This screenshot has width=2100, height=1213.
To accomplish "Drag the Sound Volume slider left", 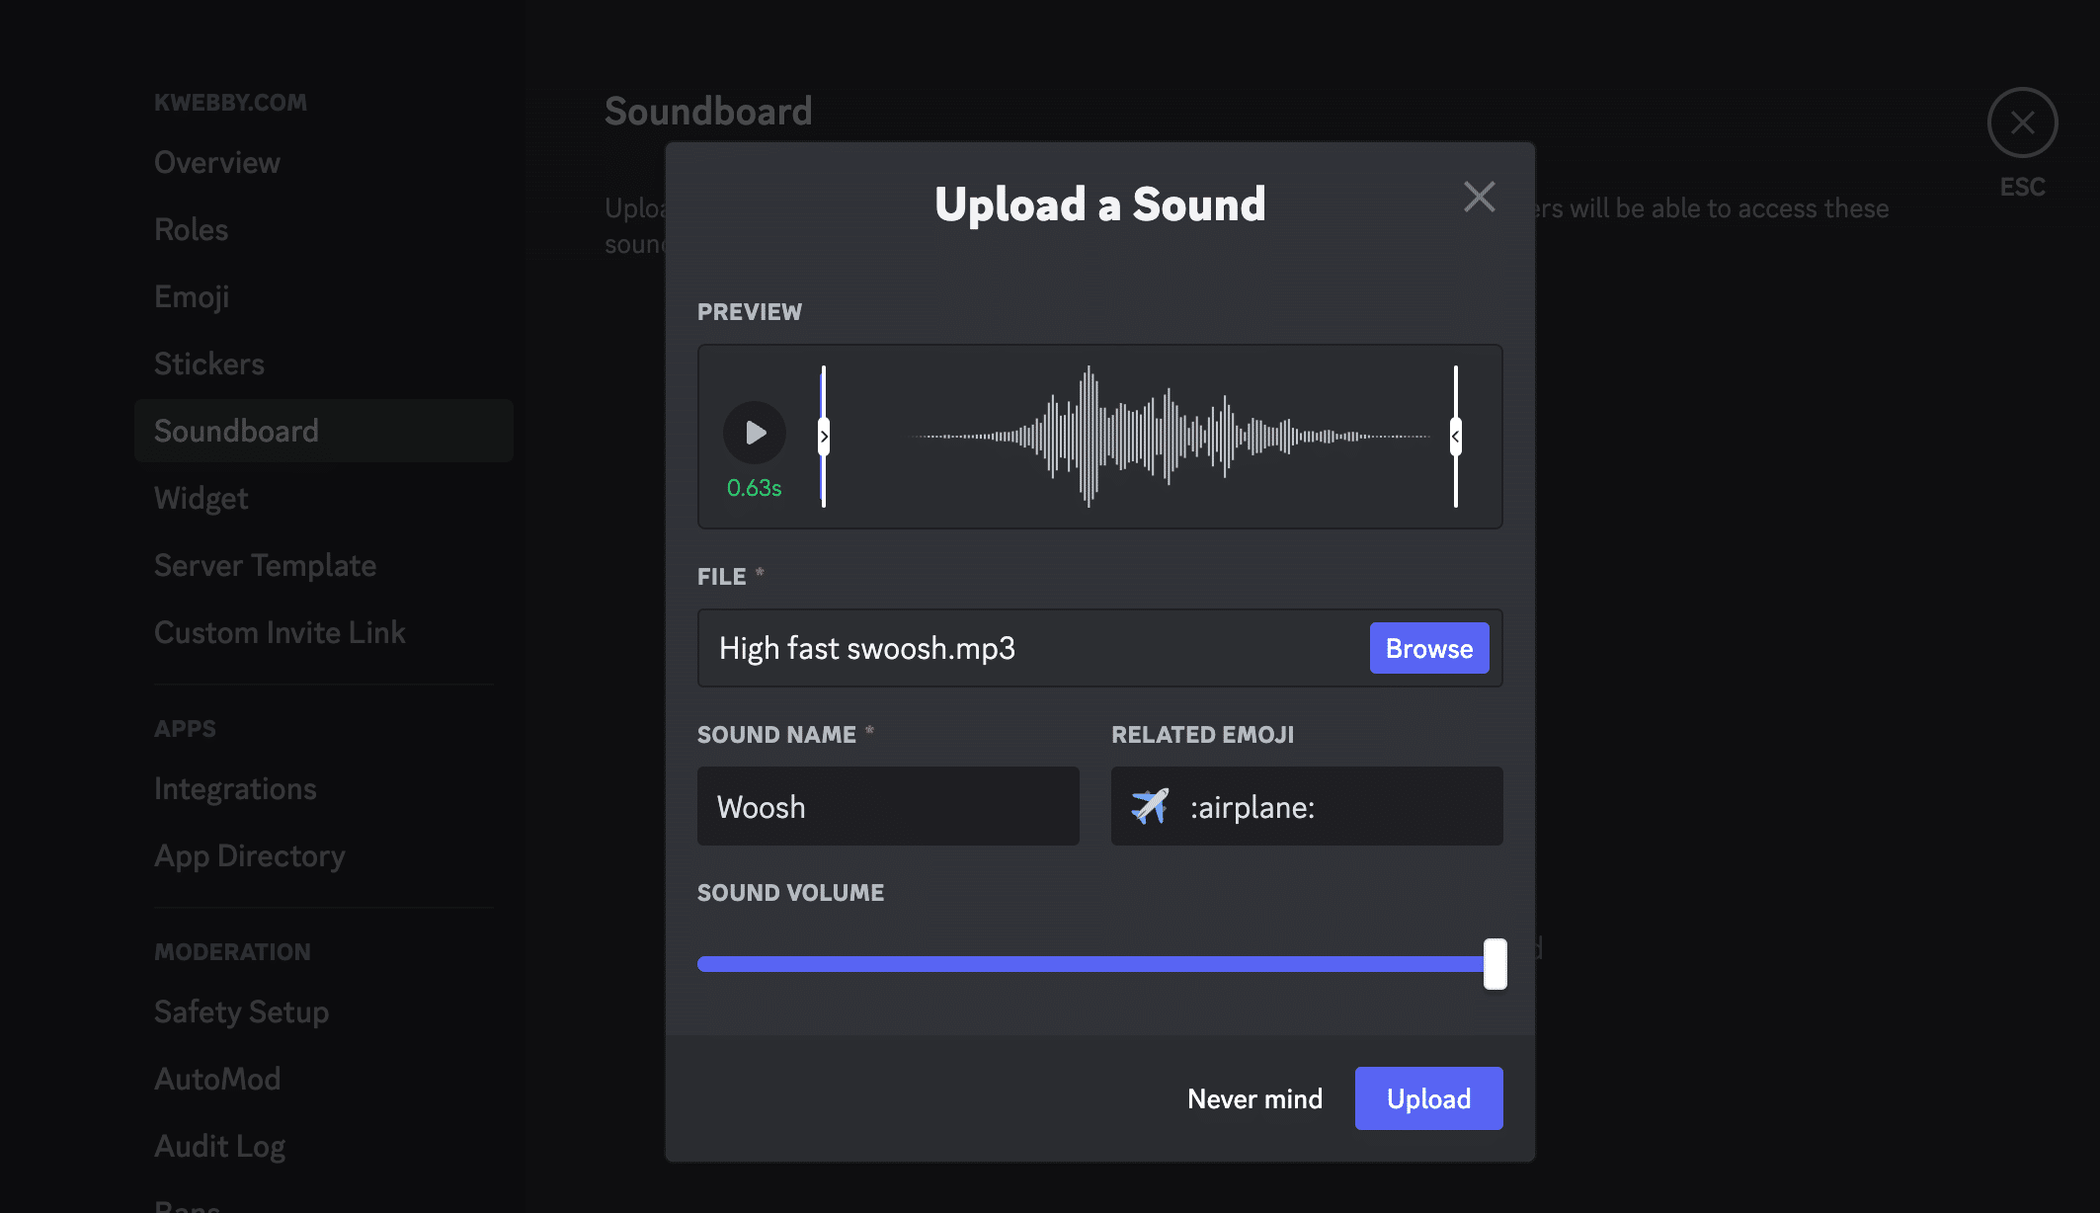I will (x=1495, y=962).
